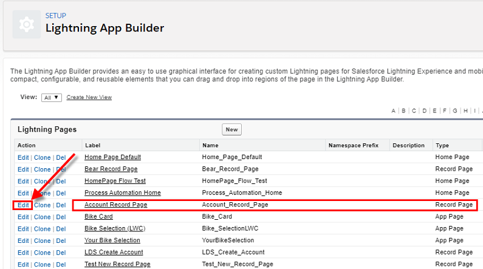Open the LDS Create Account label

pos(114,253)
